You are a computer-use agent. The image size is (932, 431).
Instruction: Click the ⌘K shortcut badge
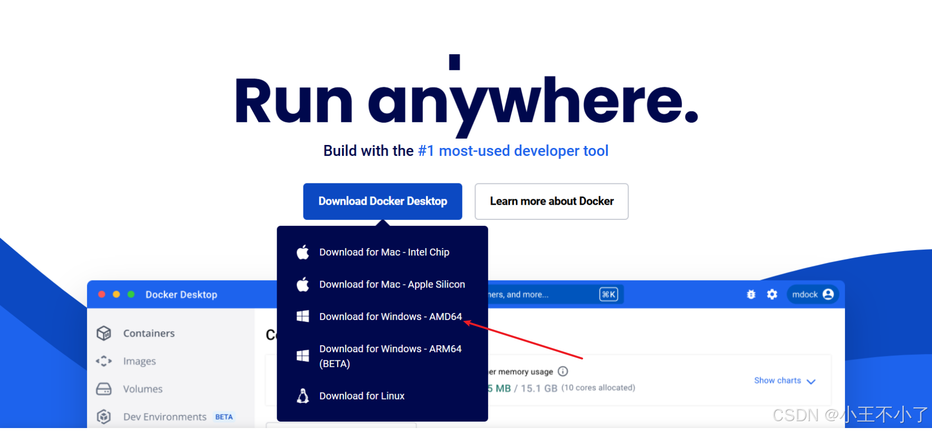[609, 294]
